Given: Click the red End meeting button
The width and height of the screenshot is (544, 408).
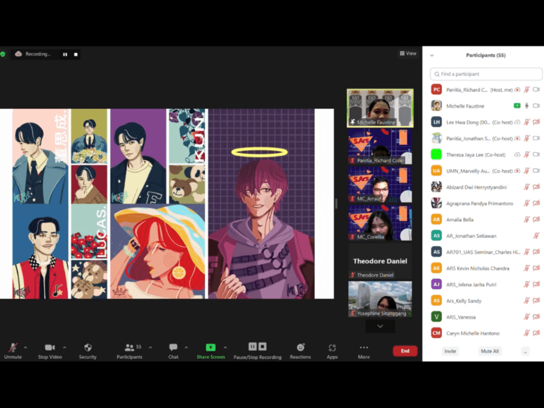Looking at the screenshot, I should 405,351.
